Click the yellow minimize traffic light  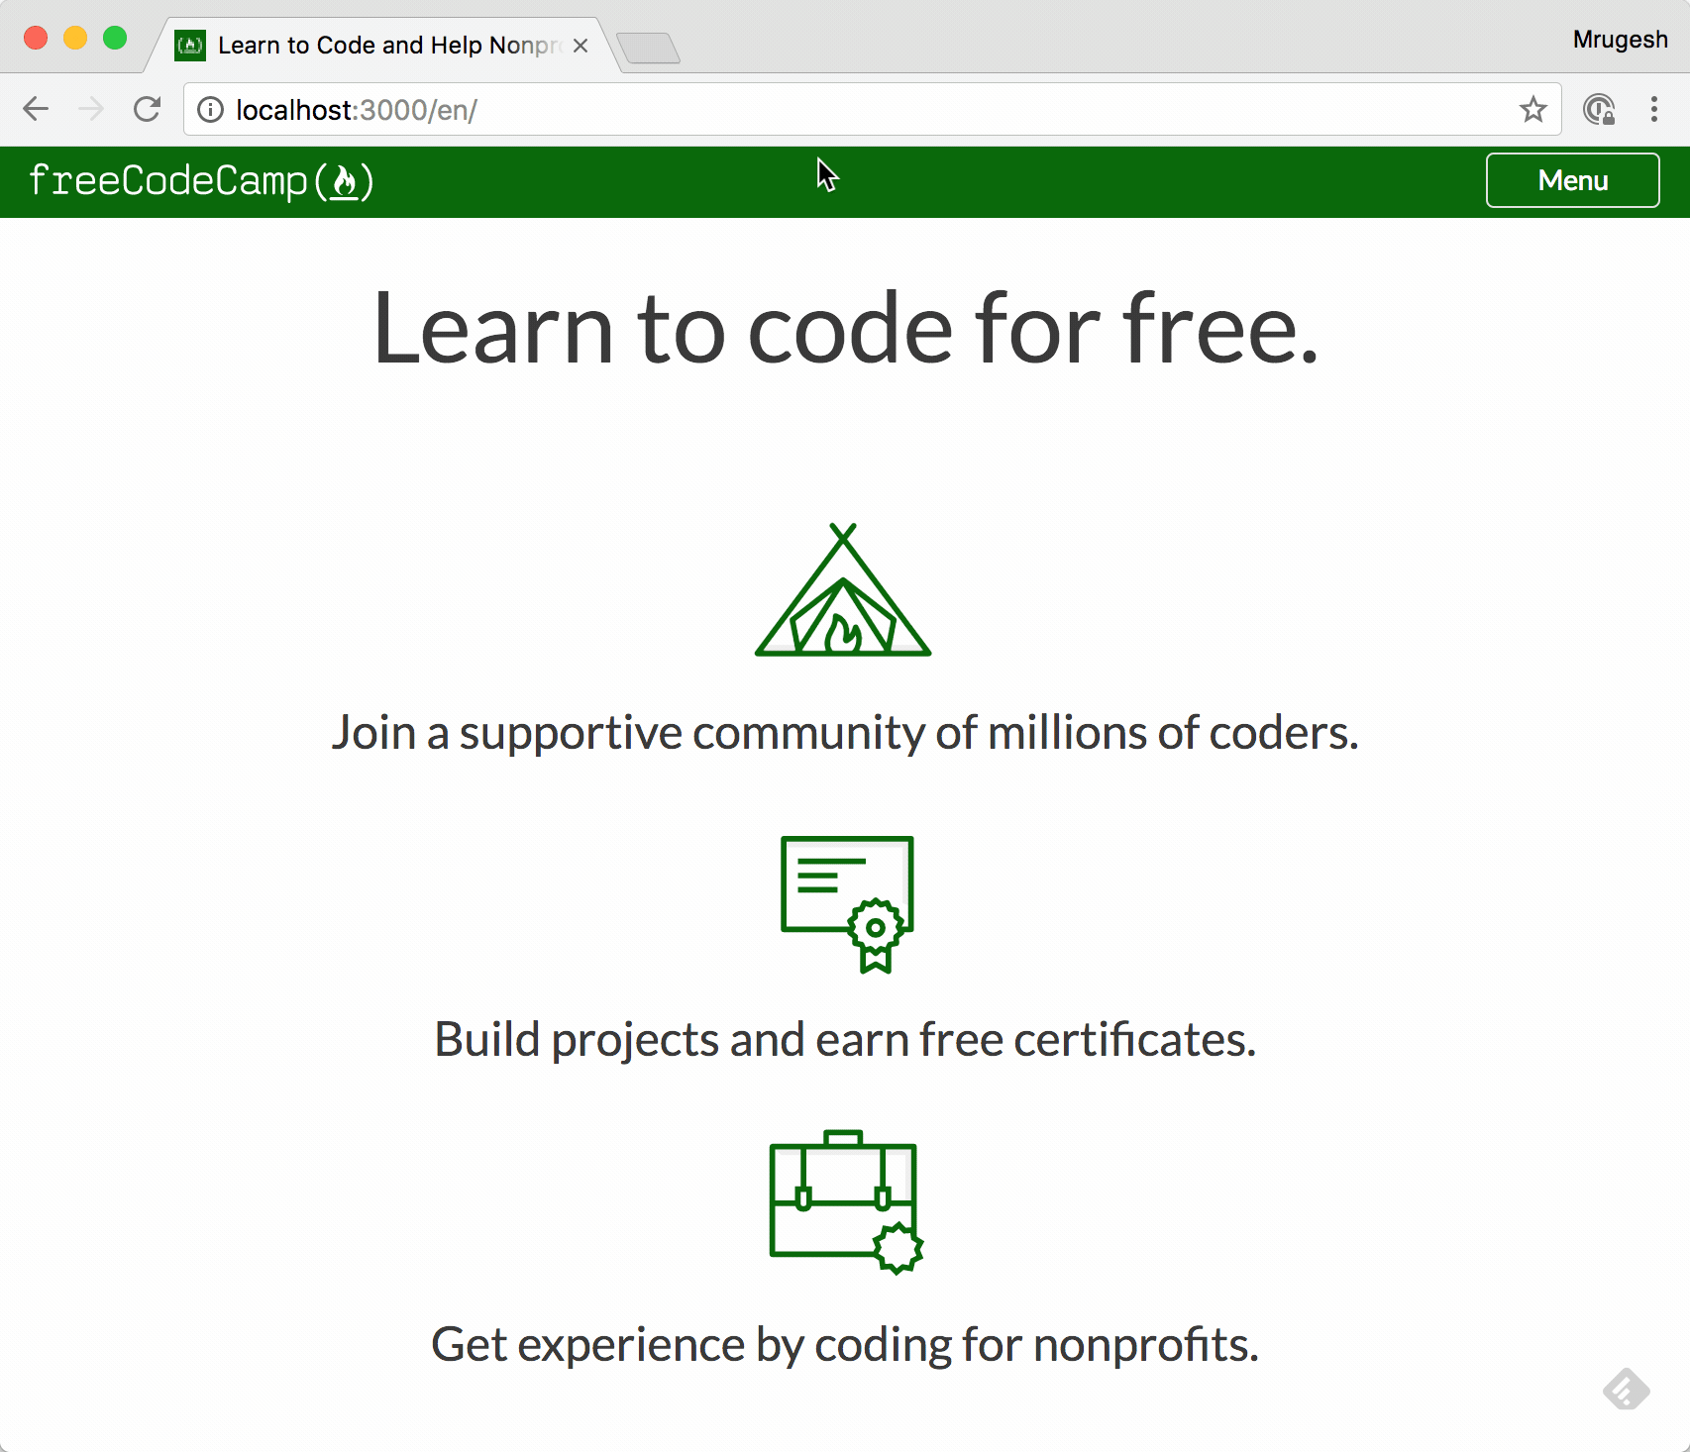[x=74, y=37]
